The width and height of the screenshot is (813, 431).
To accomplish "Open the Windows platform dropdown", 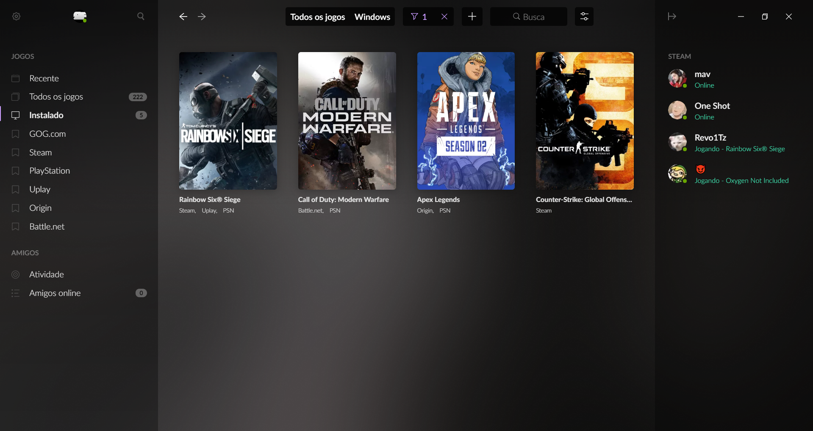I will coord(372,17).
